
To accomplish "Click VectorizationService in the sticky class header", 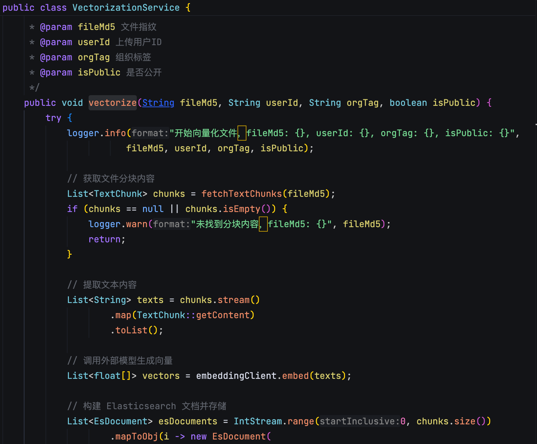I will click(126, 8).
